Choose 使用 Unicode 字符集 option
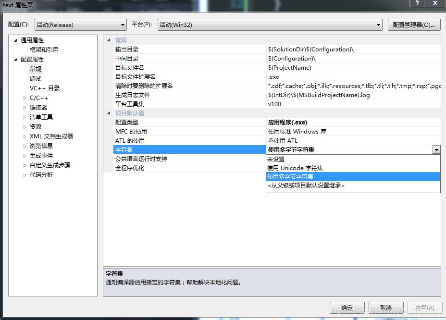Image resolution: width=446 pixels, height=320 pixels. [353, 168]
